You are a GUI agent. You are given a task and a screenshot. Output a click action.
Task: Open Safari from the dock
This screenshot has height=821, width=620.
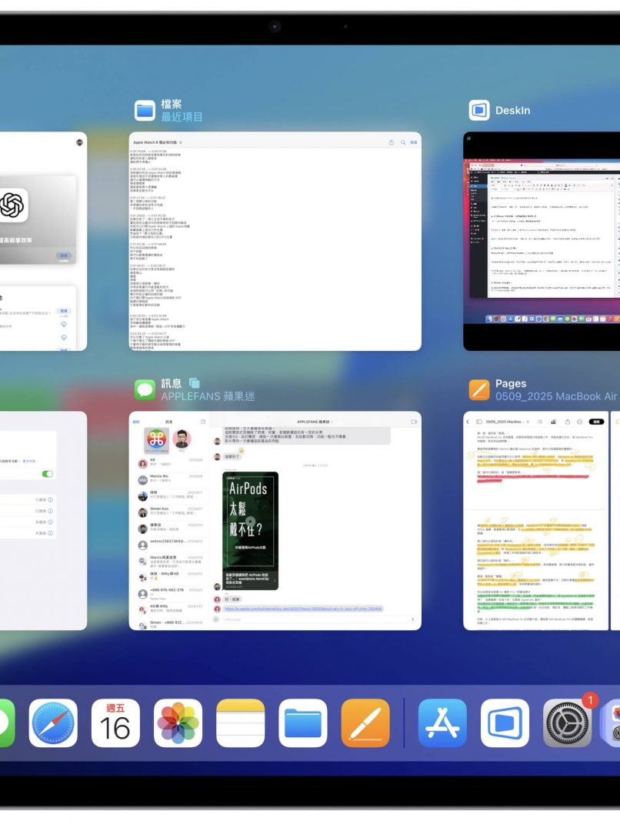[x=53, y=723]
